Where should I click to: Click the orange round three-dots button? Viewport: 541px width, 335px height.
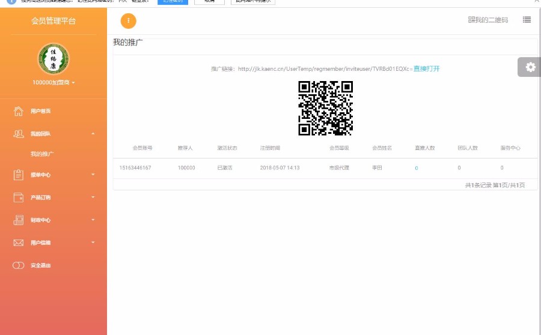click(129, 20)
